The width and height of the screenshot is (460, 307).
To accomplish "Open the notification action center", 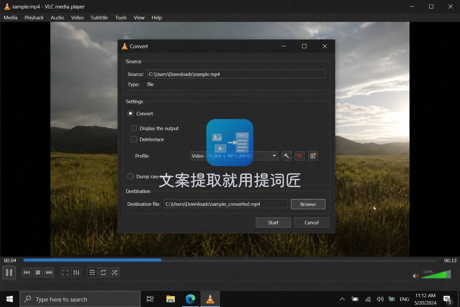I will click(x=447, y=299).
